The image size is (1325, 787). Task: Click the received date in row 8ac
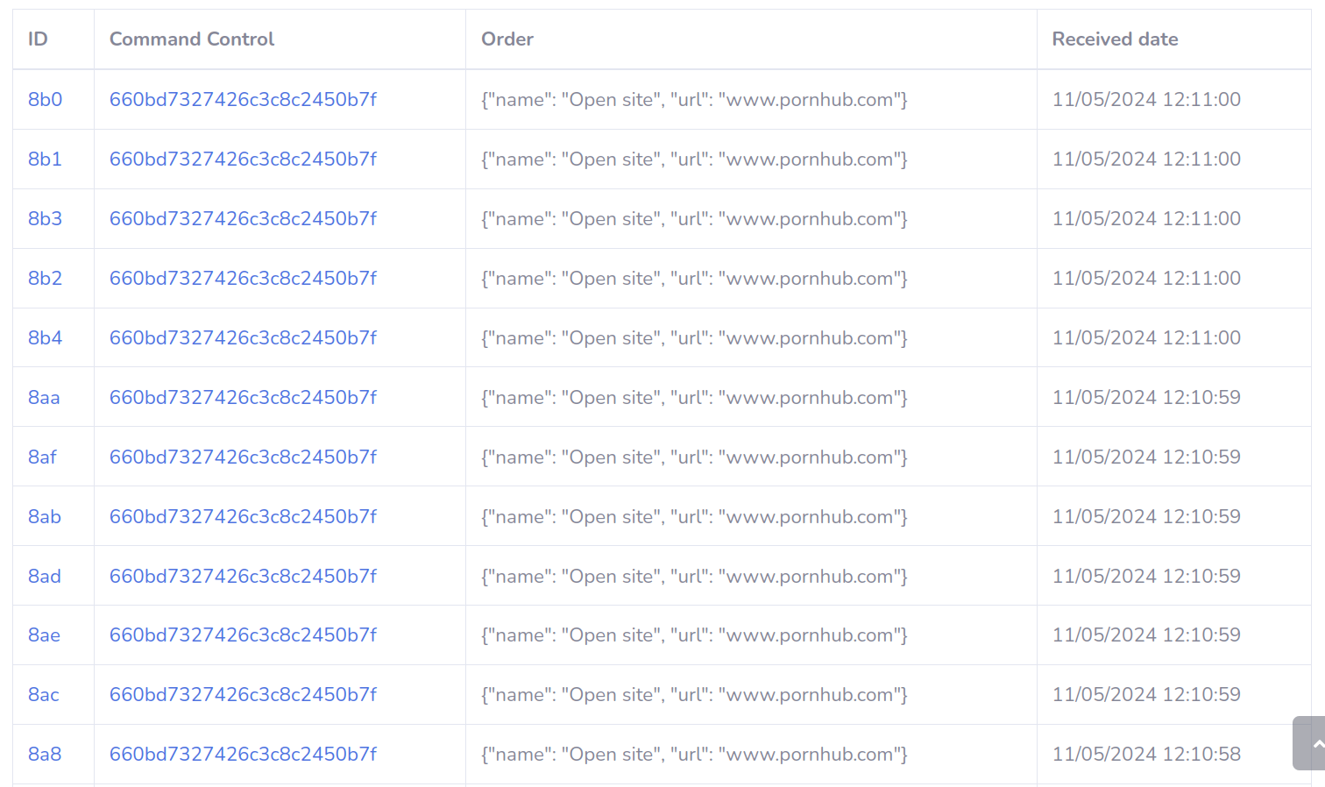[x=1146, y=695]
